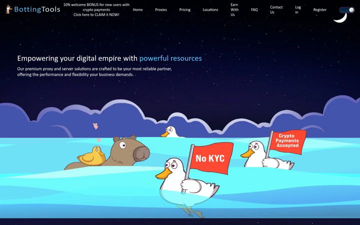Image resolution: width=360 pixels, height=225 pixels.
Task: Open the Pricing page
Action: 185,9
